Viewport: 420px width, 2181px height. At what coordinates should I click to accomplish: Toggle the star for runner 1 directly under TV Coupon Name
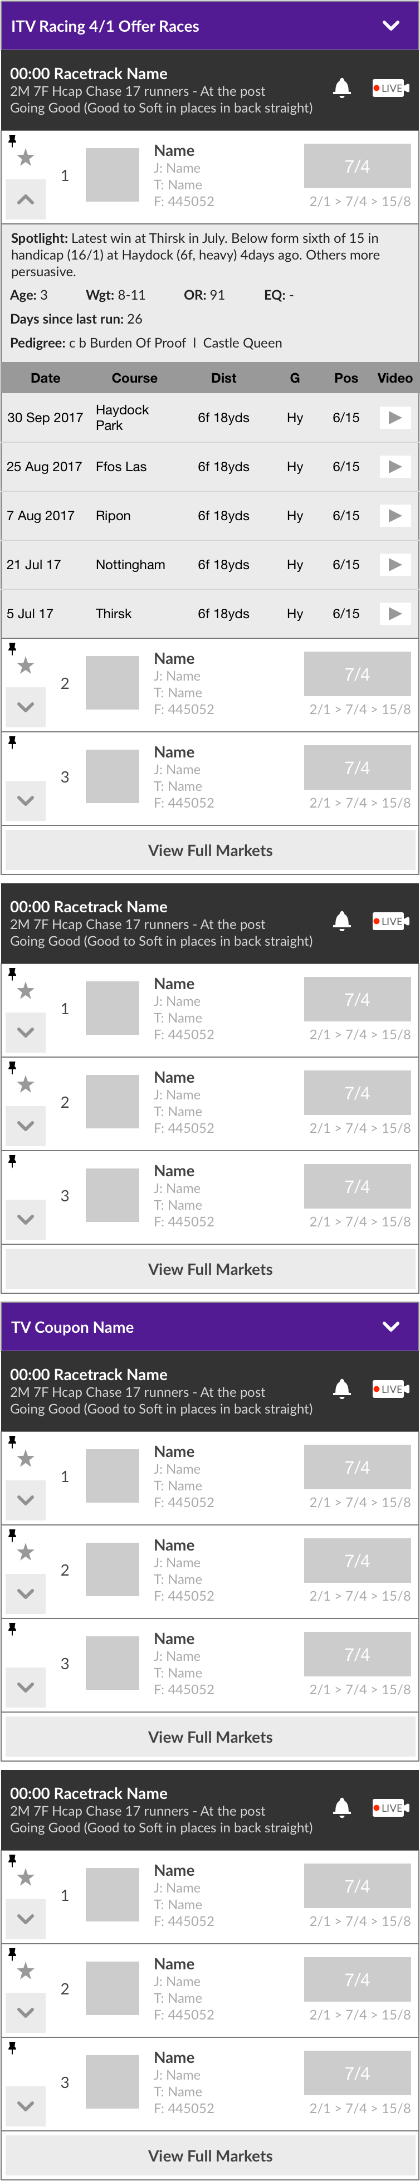[x=26, y=1458]
